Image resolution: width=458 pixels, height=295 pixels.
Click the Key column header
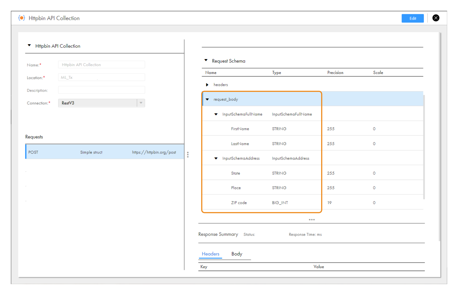coord(204,267)
